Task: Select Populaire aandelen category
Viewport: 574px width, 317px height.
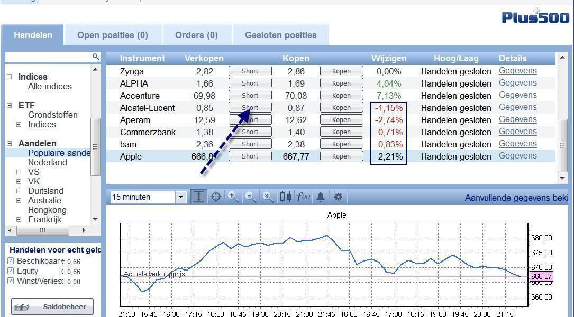Action: 59,153
